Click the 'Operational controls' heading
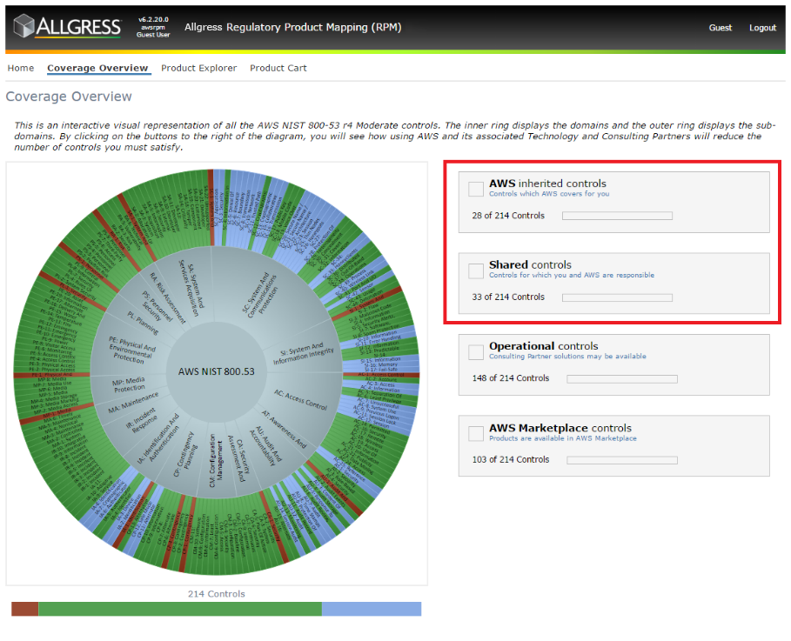Image resolution: width=791 pixels, height=641 pixels. click(543, 346)
